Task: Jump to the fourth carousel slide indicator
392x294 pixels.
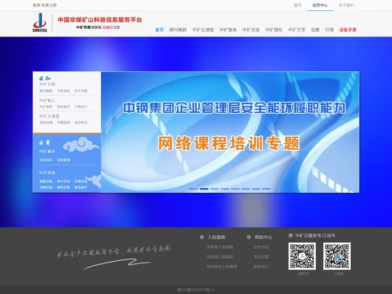Action: (x=225, y=189)
